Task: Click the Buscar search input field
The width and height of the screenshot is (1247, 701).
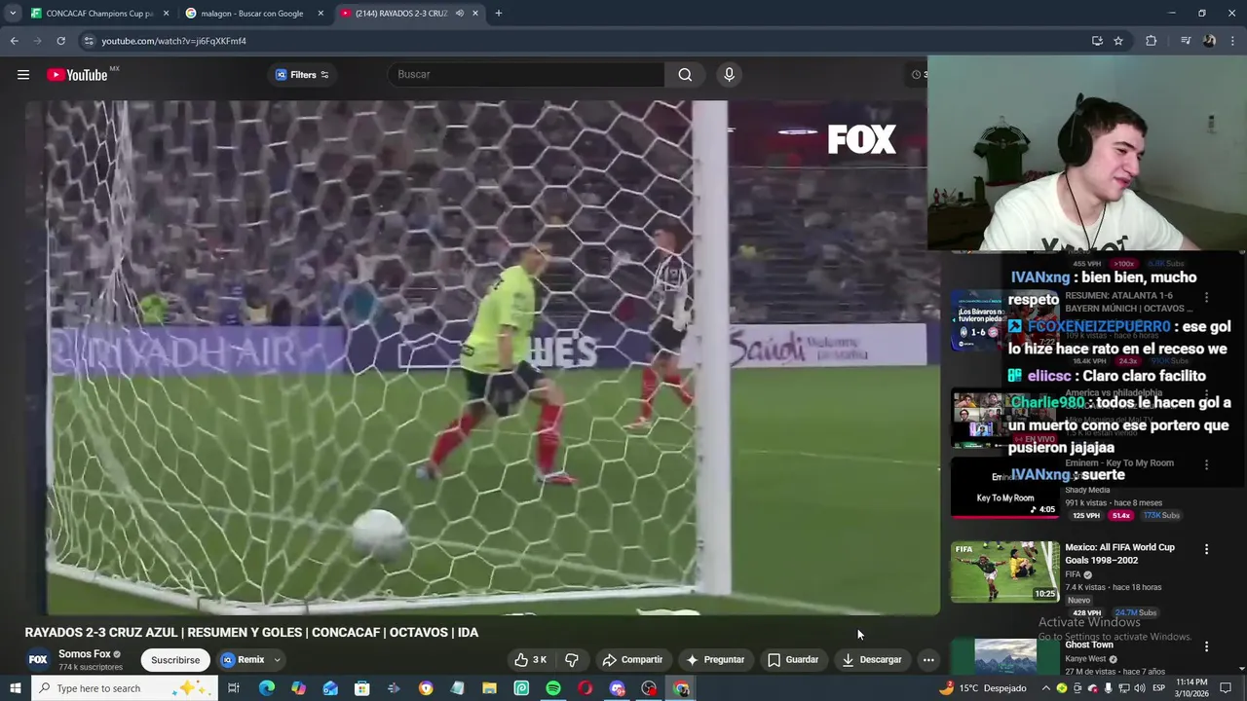Action: (x=527, y=75)
